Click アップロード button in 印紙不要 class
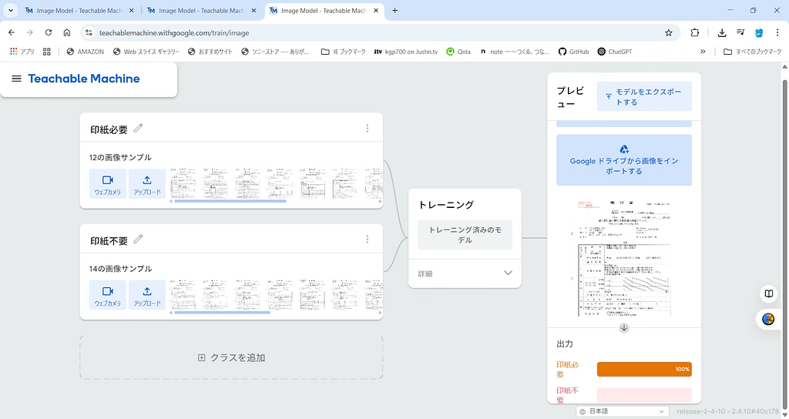This screenshot has height=419, width=789. (147, 295)
